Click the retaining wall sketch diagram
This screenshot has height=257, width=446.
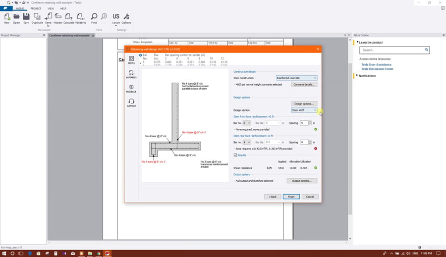(x=185, y=125)
